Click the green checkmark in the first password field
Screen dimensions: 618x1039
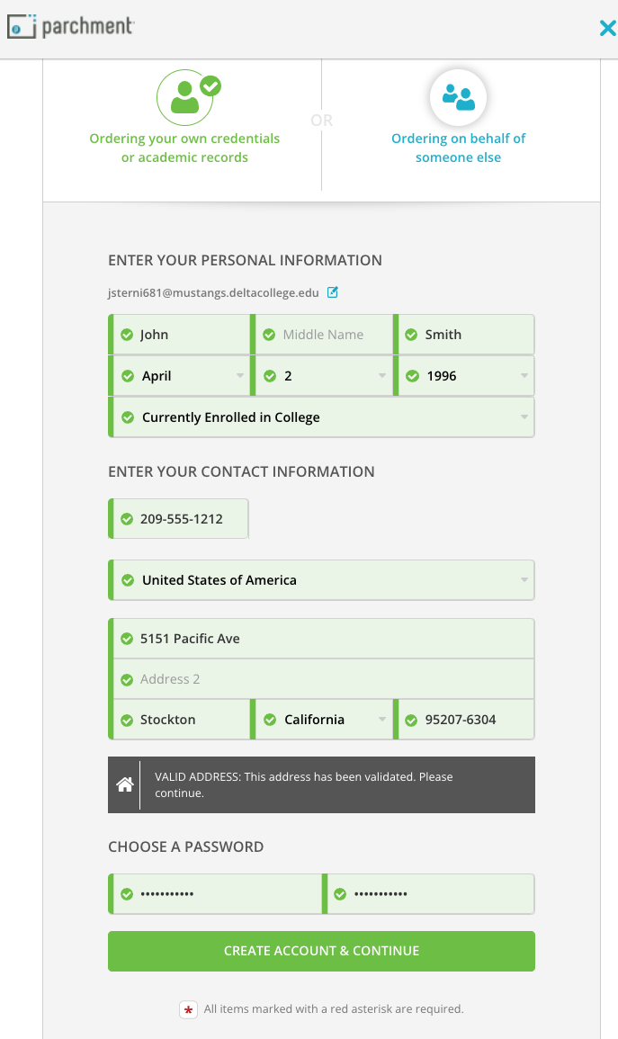point(127,893)
